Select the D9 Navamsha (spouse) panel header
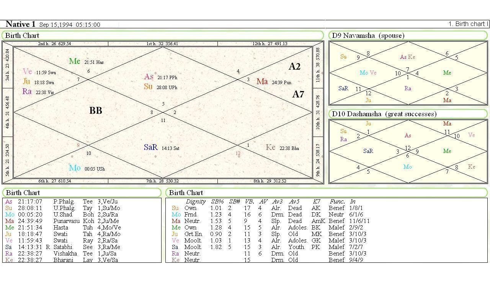 [x=408, y=36]
